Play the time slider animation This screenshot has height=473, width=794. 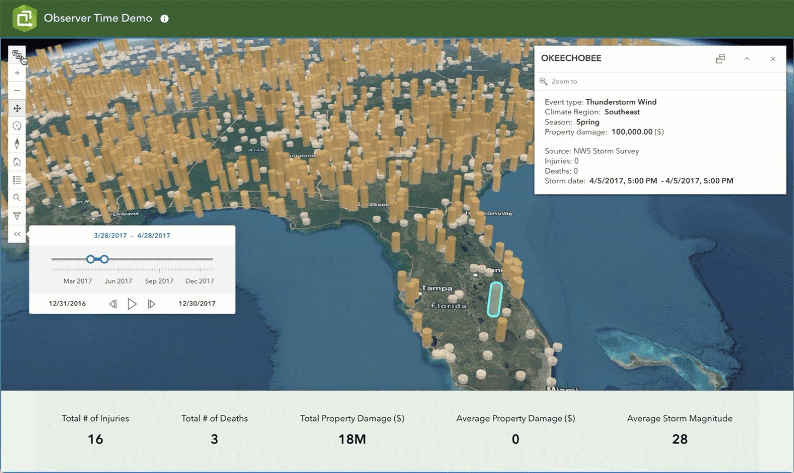click(x=132, y=303)
